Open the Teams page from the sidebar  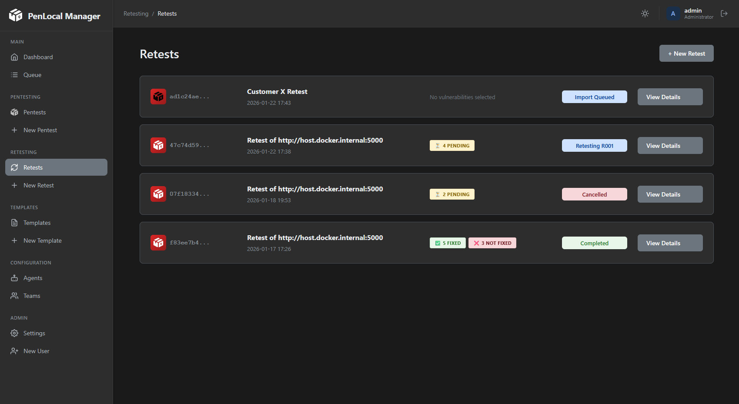tap(31, 295)
